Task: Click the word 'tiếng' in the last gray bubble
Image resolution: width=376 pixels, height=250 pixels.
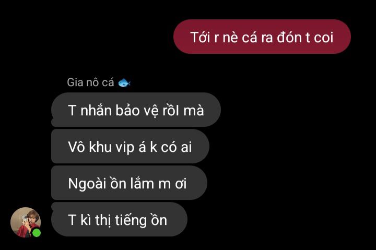Action: [x=131, y=221]
